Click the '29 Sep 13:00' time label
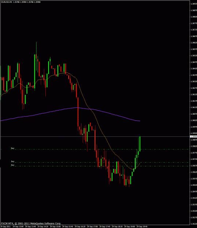 pos(18,227)
